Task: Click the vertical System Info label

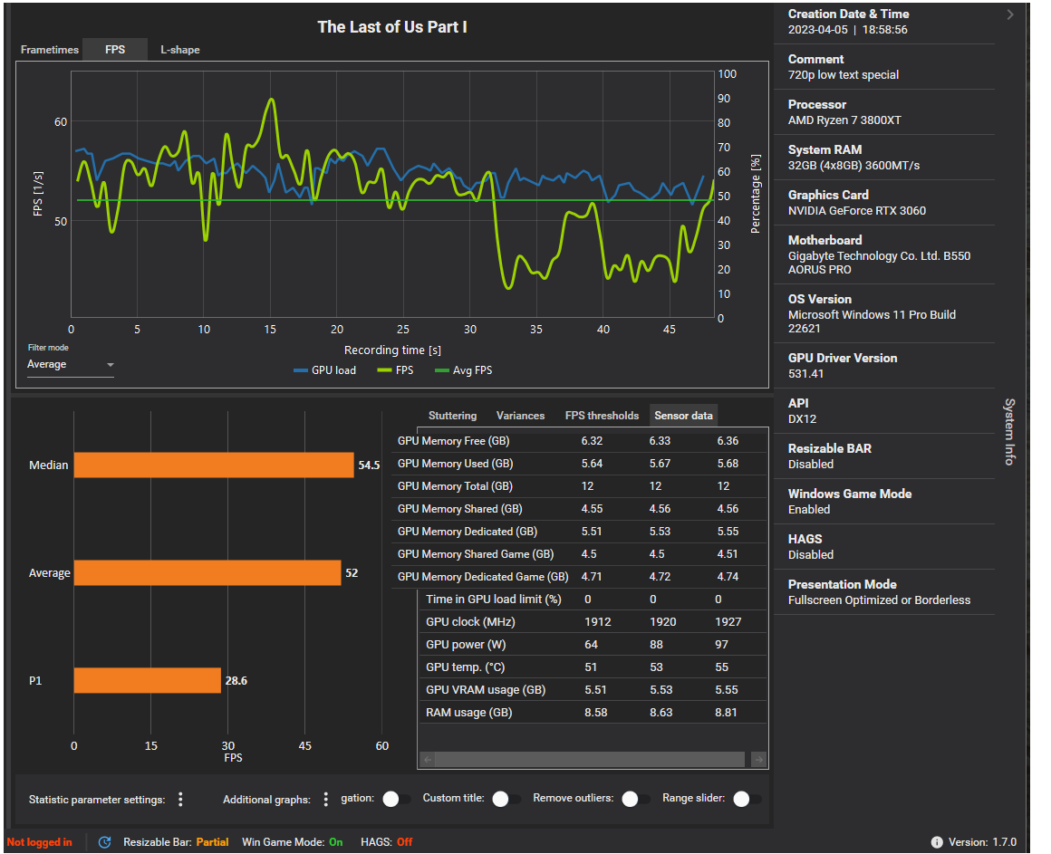Action: coord(1009,431)
